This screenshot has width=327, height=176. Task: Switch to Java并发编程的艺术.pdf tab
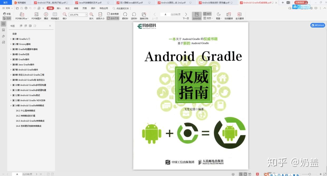point(90,3)
